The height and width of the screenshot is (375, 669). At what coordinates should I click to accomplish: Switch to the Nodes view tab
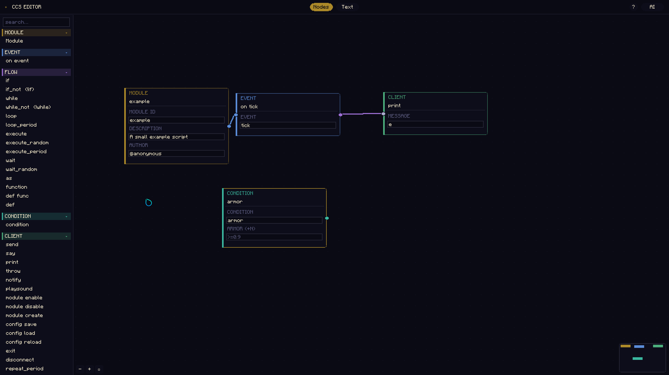(x=321, y=7)
